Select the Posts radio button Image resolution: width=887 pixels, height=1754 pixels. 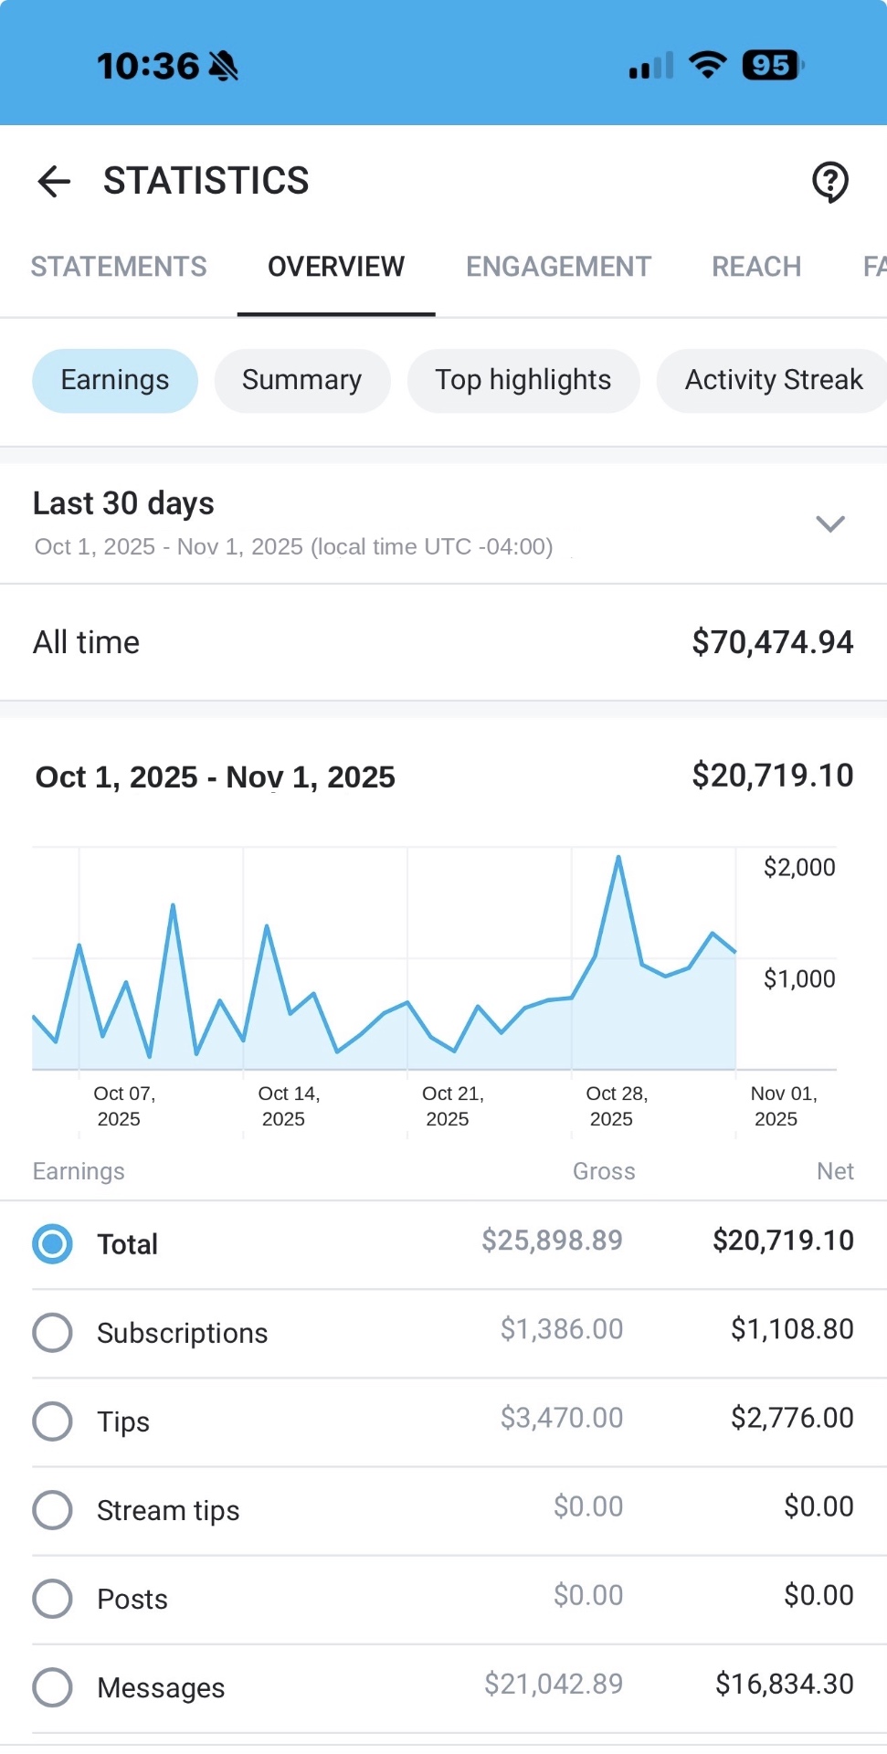click(52, 1598)
